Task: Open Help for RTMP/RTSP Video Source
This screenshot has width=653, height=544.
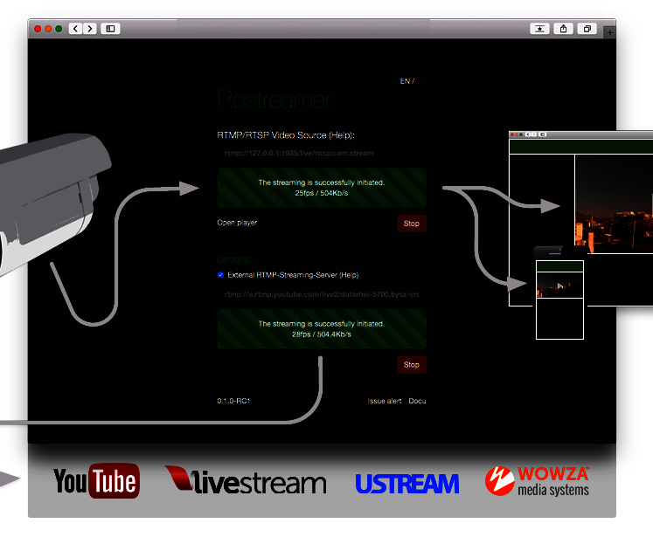Action: [x=342, y=135]
